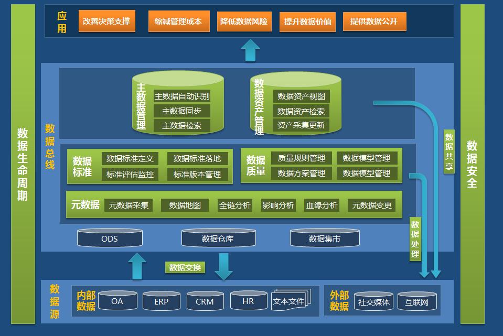Select the 外部数据 heading
503x336 pixels.
click(339, 300)
